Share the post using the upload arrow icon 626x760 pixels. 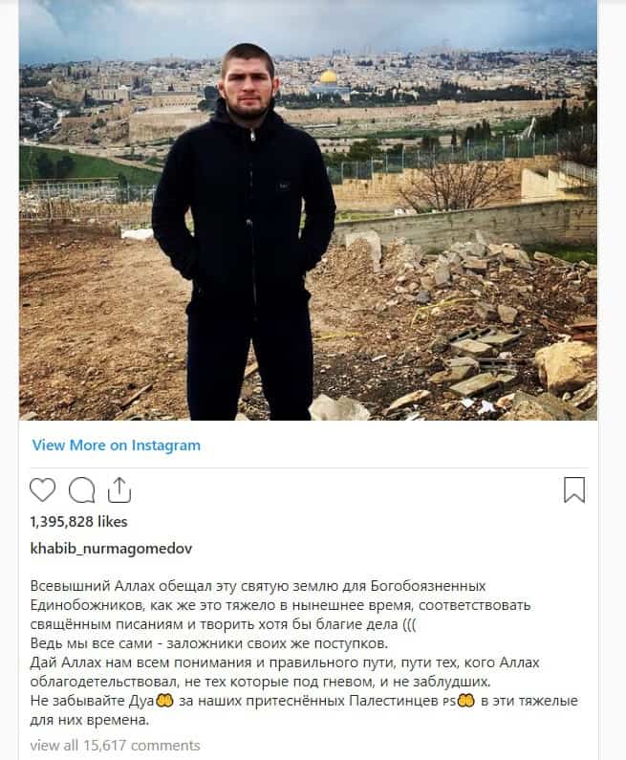tap(119, 490)
